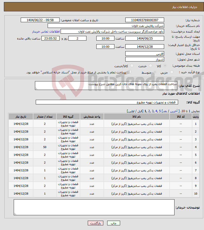Click remaining time field 23:05:52
204x230 pixels.
(x=50, y=38)
